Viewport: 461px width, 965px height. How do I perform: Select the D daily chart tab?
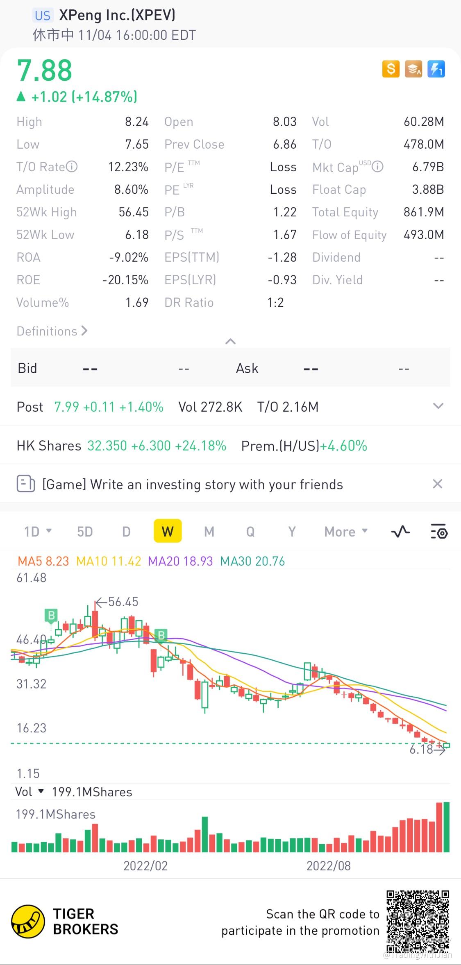click(126, 532)
